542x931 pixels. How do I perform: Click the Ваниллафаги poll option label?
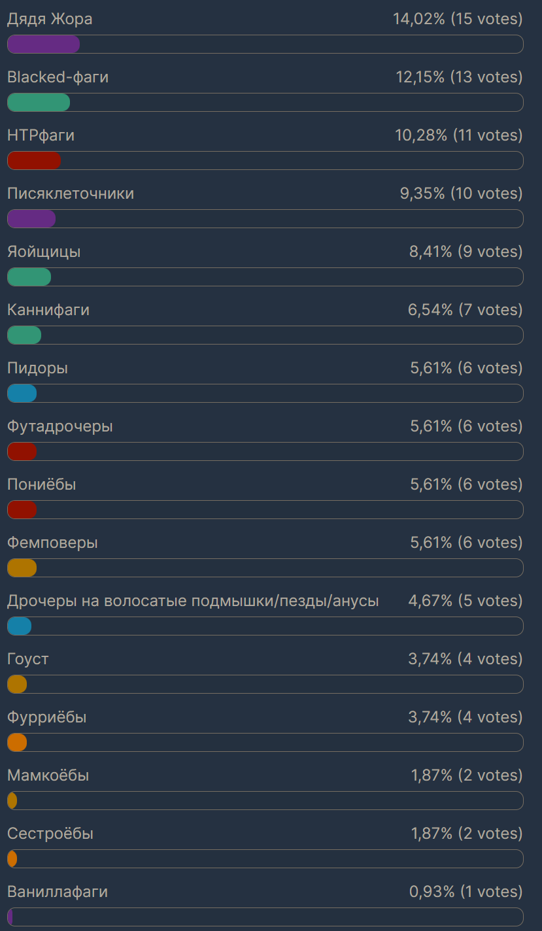tap(58, 892)
